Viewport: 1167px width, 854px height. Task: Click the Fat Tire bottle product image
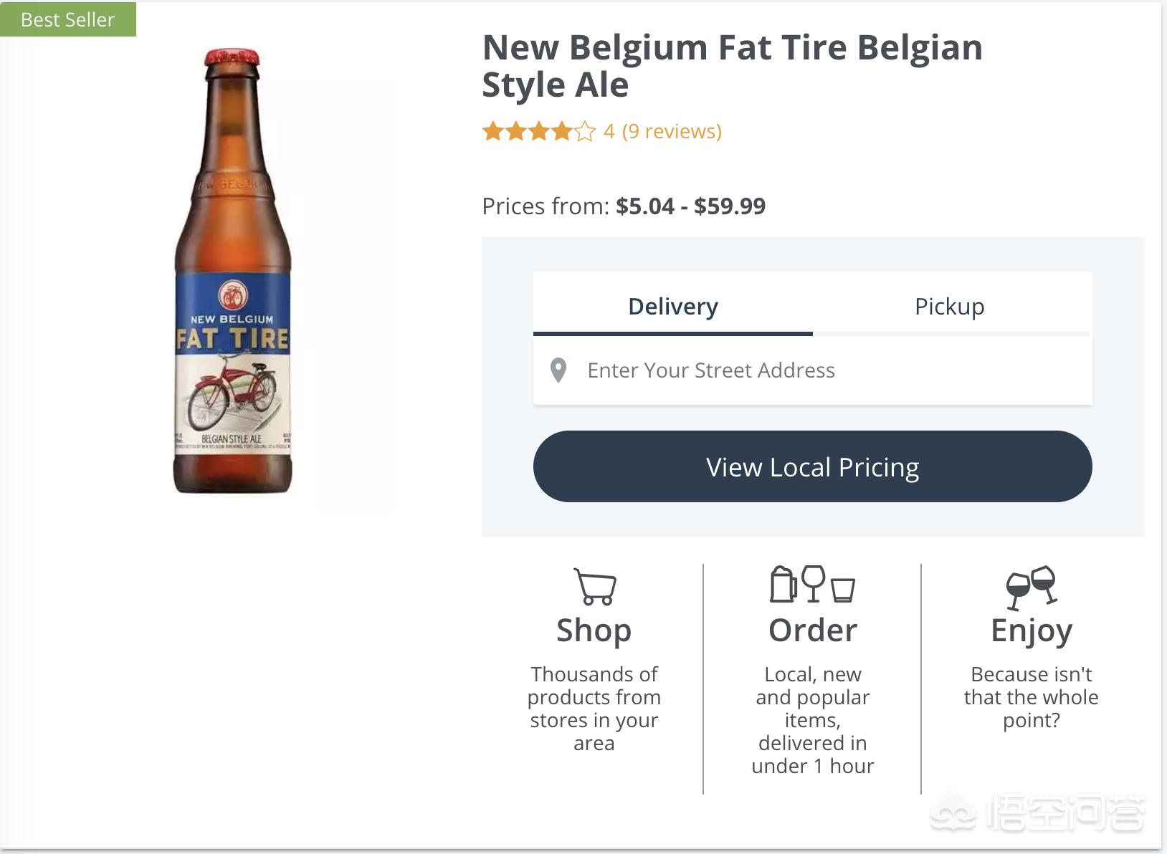(x=233, y=272)
